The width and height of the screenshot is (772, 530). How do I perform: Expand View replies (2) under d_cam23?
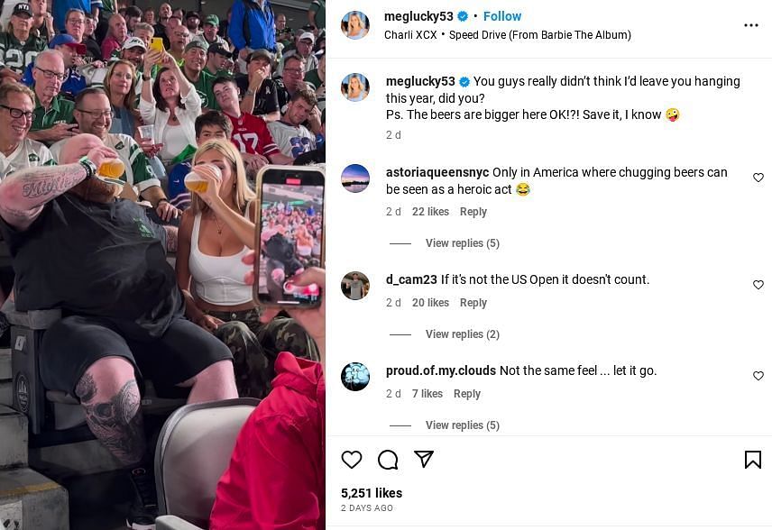coord(463,334)
